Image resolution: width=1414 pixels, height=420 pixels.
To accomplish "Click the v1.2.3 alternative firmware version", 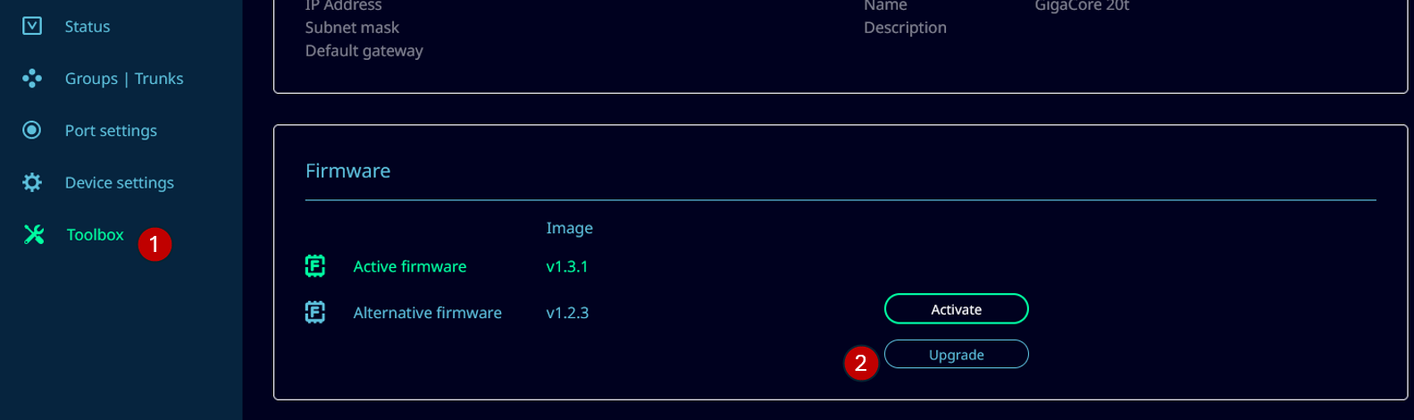I will (x=567, y=313).
